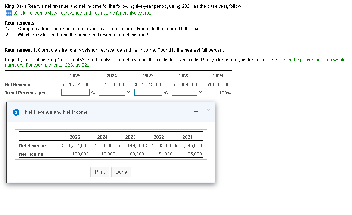Select net income 71,000 in the popup
Screen dimensions: 352x215
tap(165, 154)
